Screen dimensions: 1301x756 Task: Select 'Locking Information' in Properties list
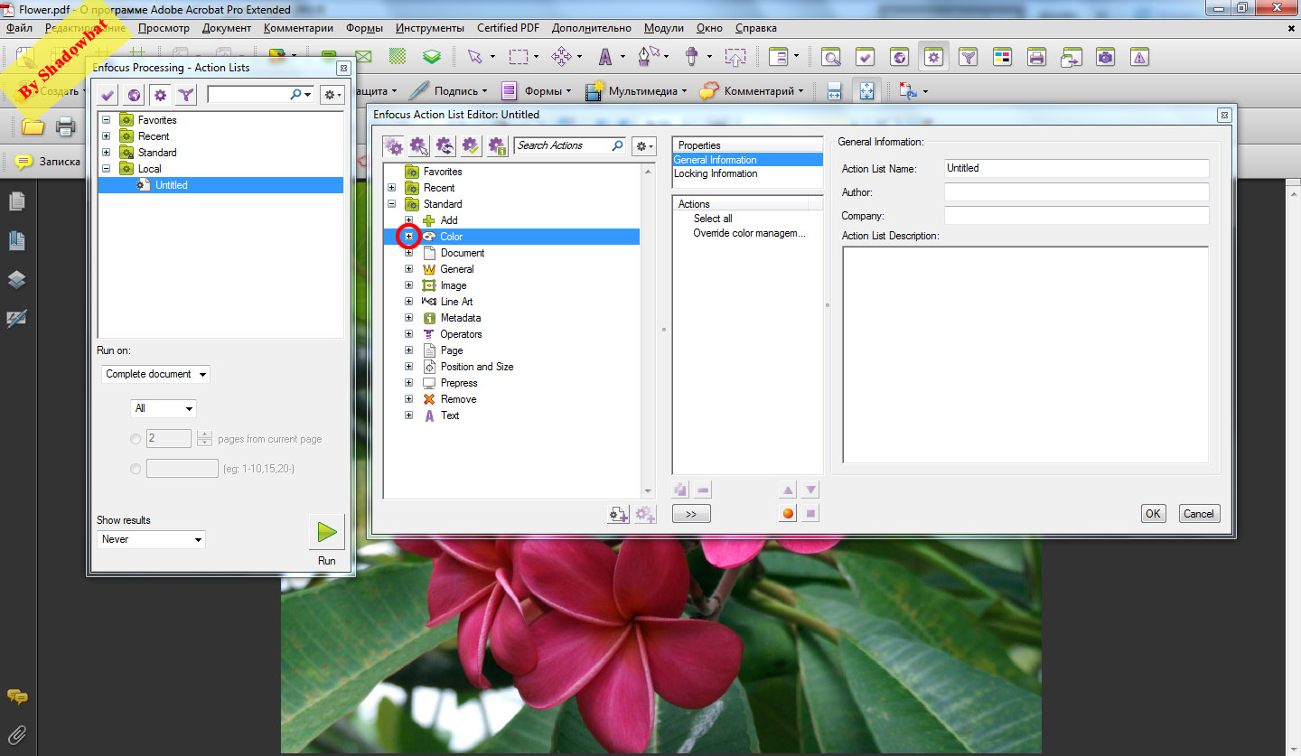coord(716,173)
